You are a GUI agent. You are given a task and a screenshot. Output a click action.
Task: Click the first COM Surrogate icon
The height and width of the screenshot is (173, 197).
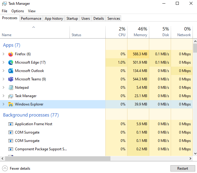[11, 132]
